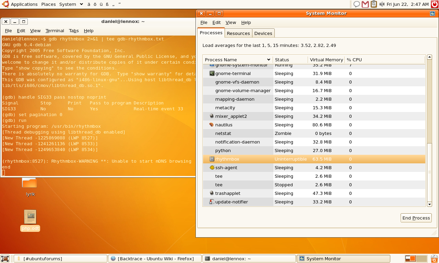Open the clipboard manager tray icon
This screenshot has height=263, width=439.
pyautogui.click(x=374, y=4)
